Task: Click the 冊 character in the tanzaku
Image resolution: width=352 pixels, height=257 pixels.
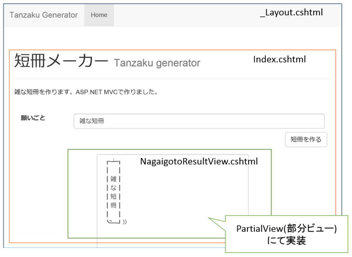Action: pyautogui.click(x=113, y=205)
